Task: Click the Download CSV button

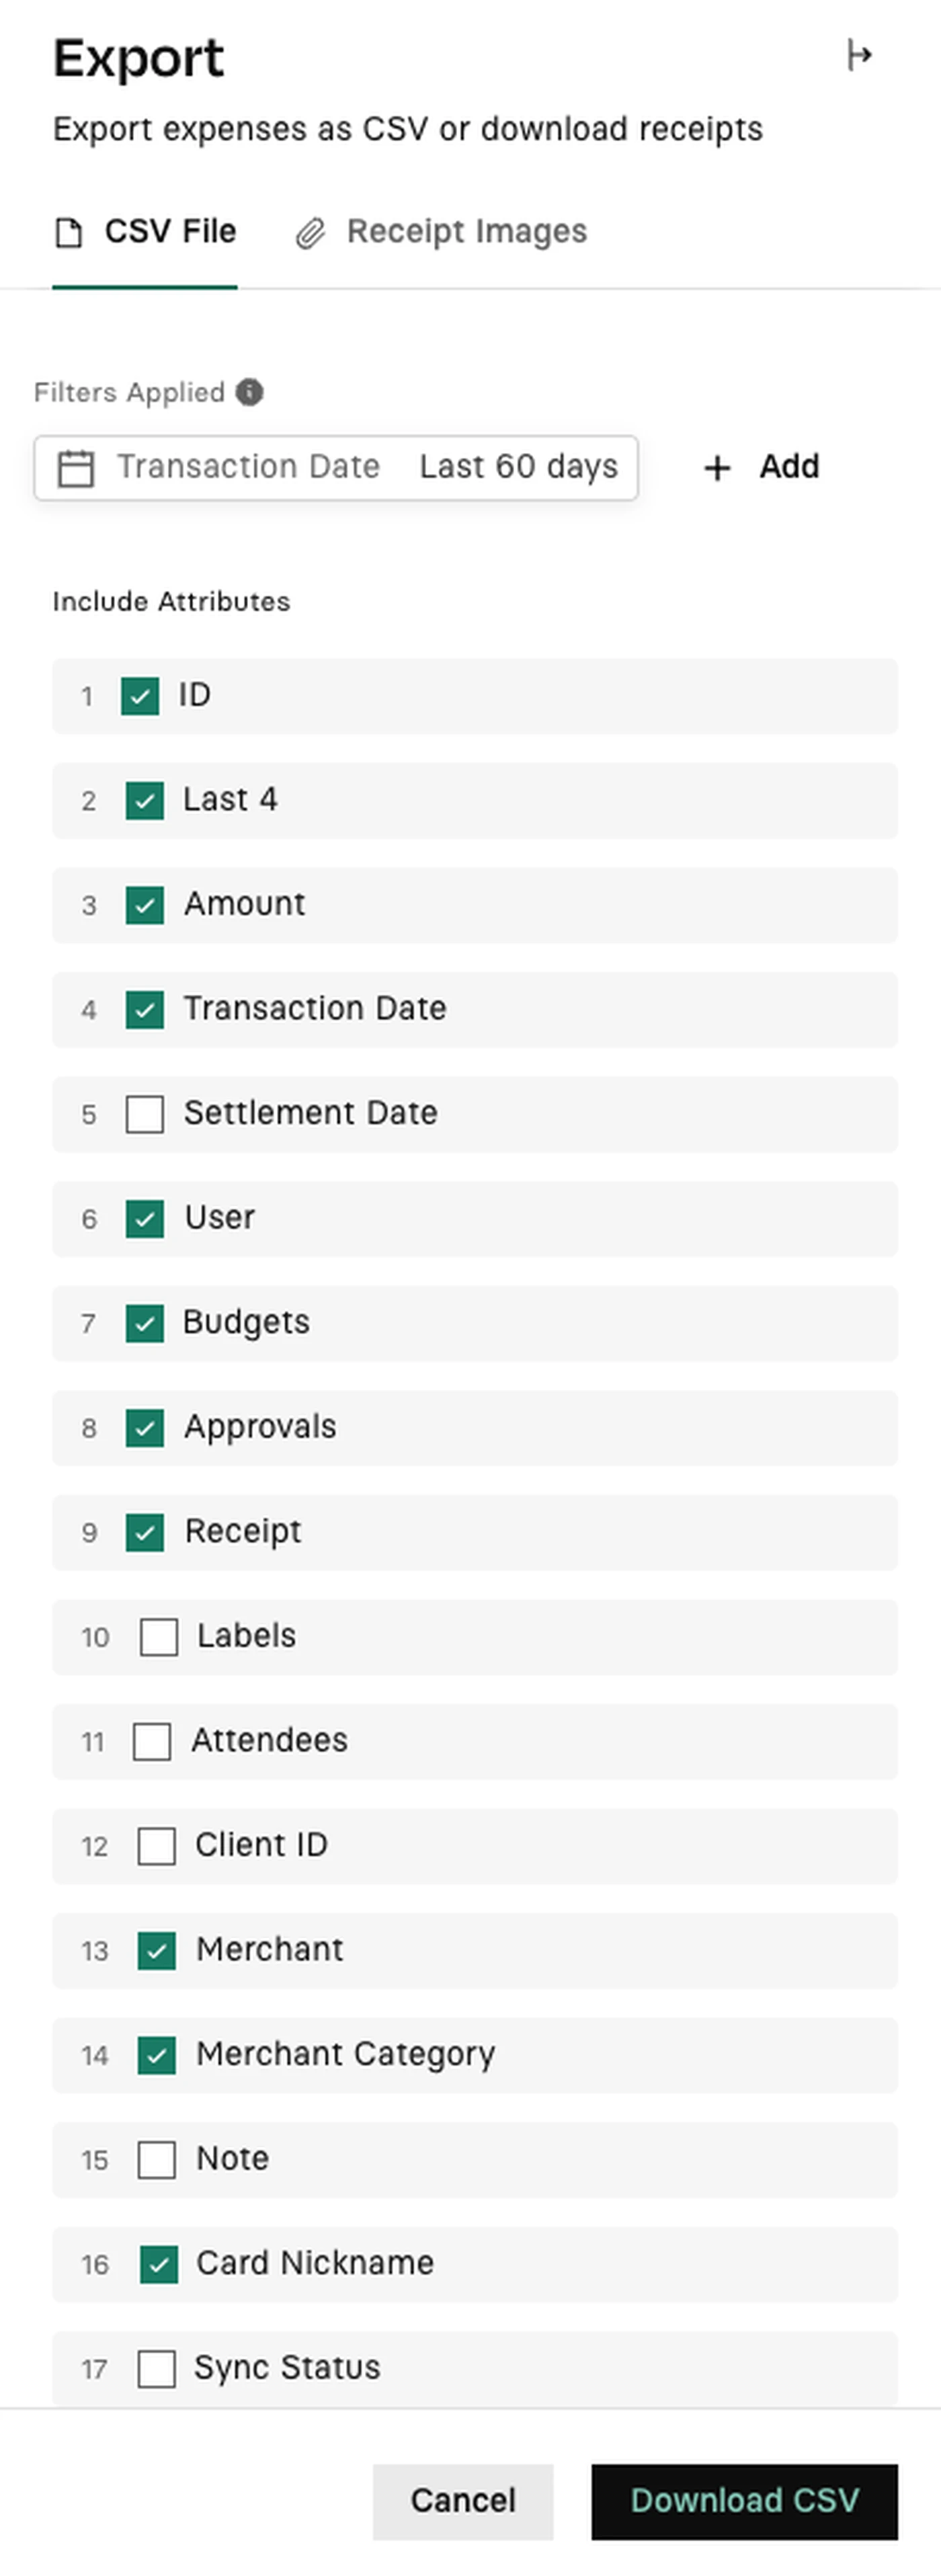Action: [x=744, y=2501]
